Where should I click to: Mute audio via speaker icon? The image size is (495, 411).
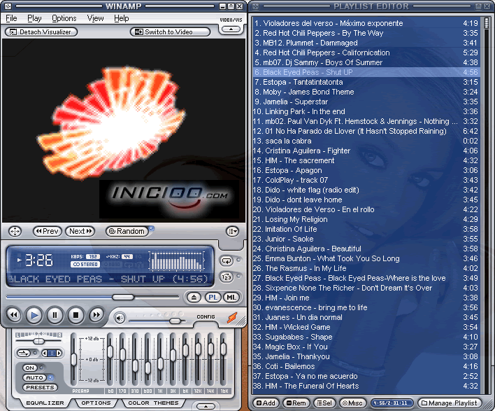pyautogui.click(x=120, y=318)
